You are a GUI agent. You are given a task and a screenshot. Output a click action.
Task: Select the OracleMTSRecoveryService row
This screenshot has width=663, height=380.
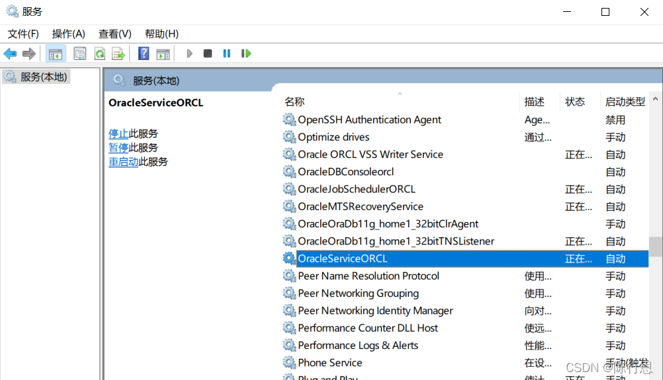click(465, 206)
